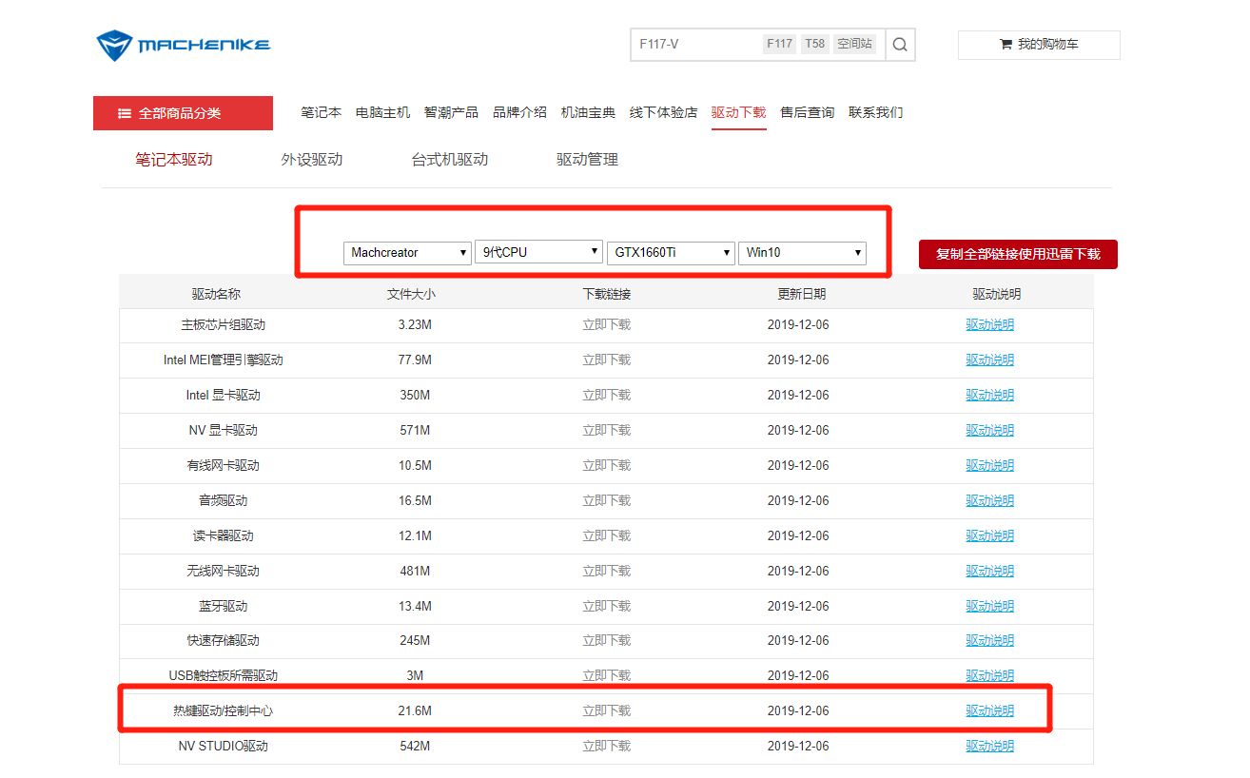Expand the 9代CPU dropdown
Viewport: 1250px width, 778px height.
(x=539, y=252)
